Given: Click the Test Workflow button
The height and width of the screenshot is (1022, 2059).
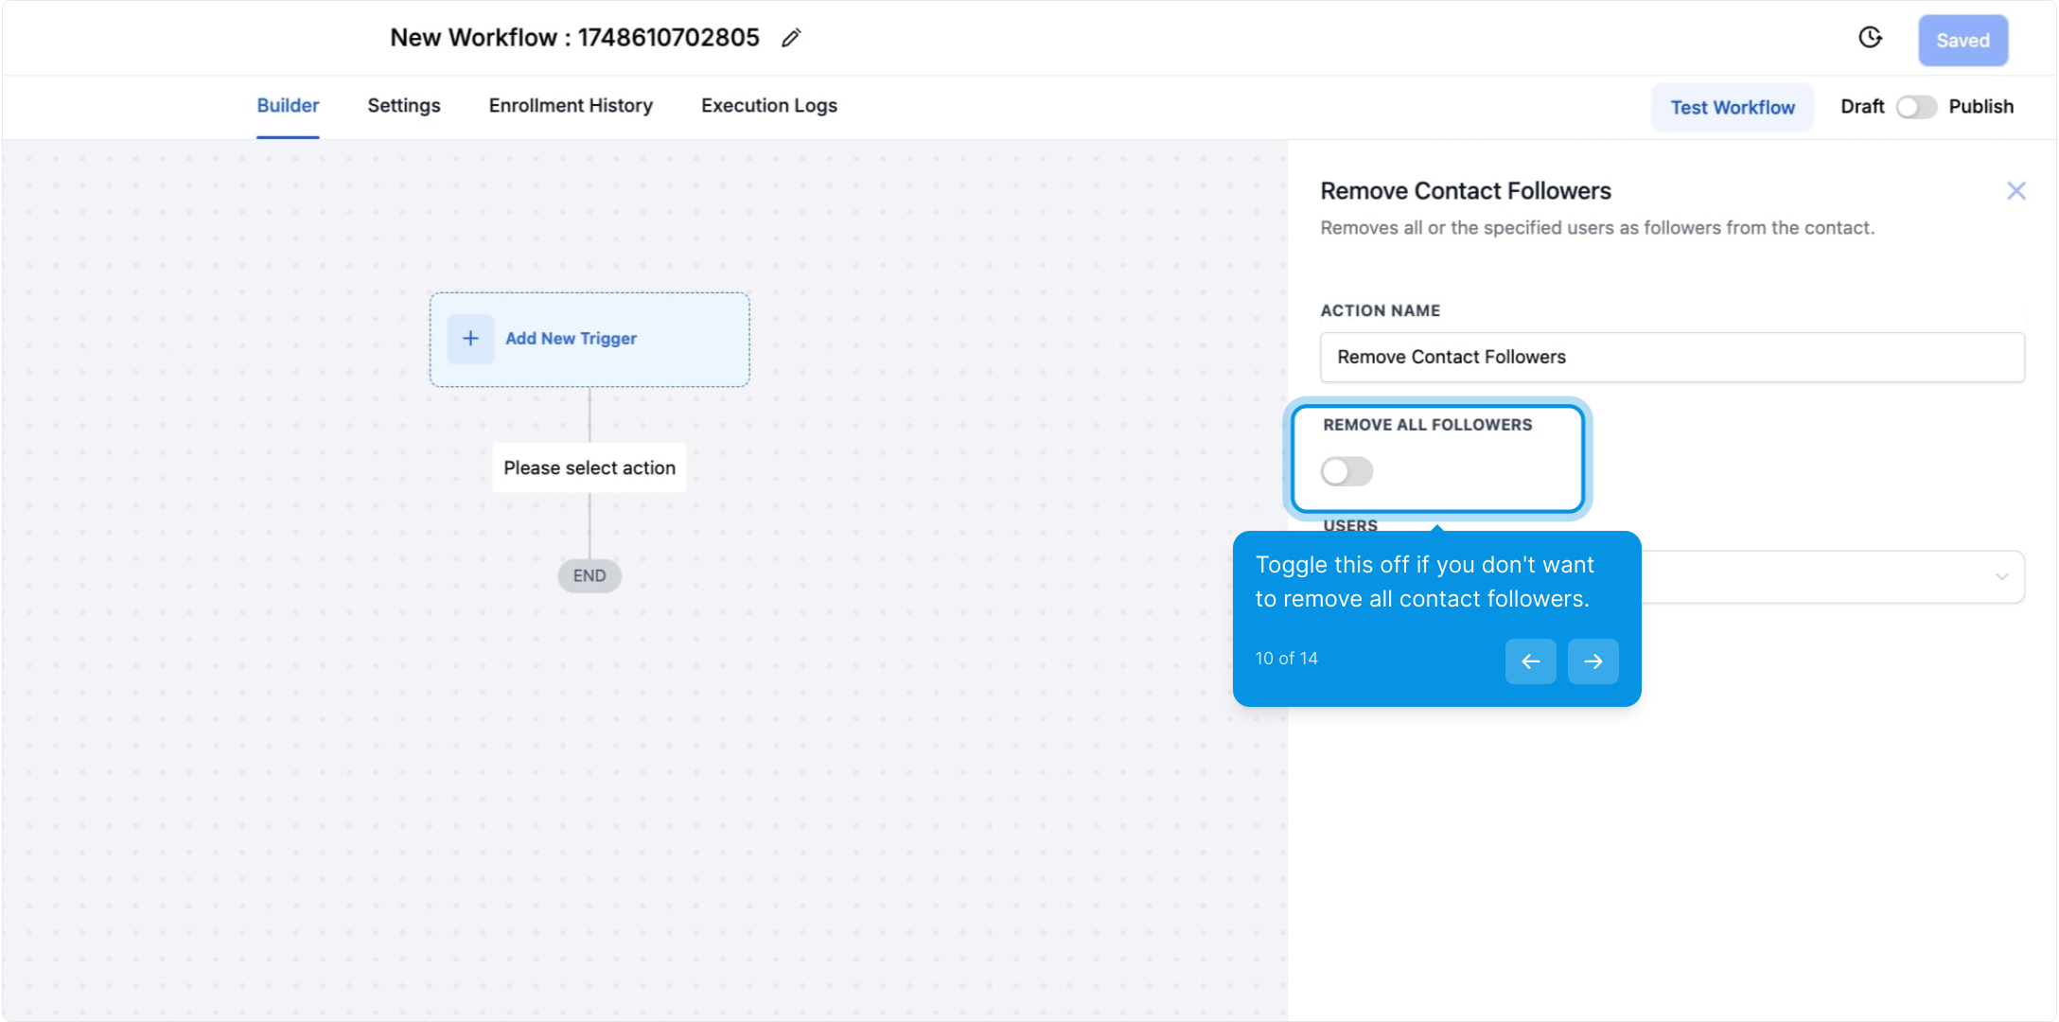Looking at the screenshot, I should pyautogui.click(x=1733, y=107).
